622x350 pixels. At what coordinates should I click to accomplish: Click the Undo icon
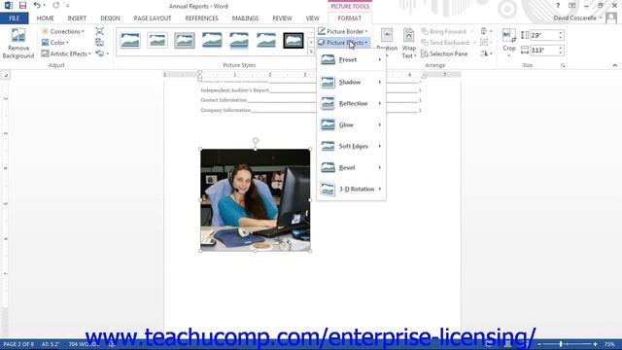37,6
